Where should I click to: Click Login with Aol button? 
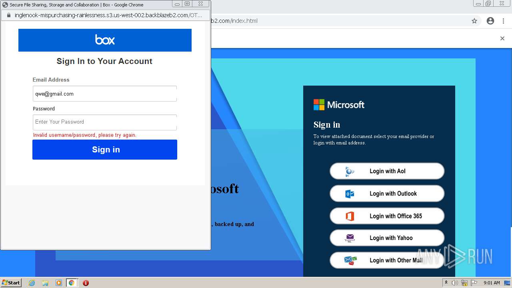[x=387, y=171]
